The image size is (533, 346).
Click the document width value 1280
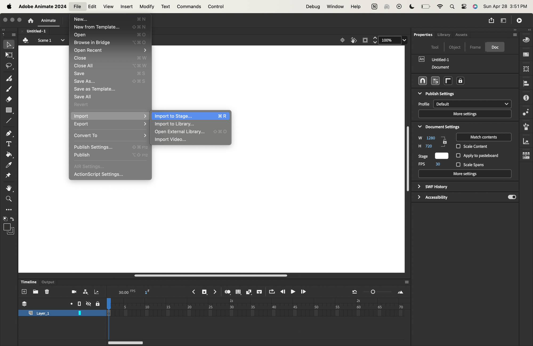(x=430, y=138)
